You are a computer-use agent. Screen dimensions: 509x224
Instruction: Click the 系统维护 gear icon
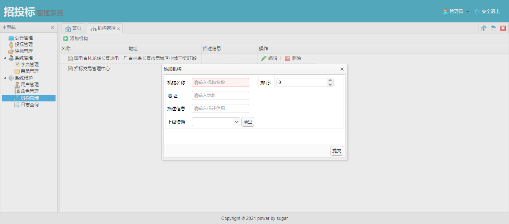pyautogui.click(x=11, y=78)
